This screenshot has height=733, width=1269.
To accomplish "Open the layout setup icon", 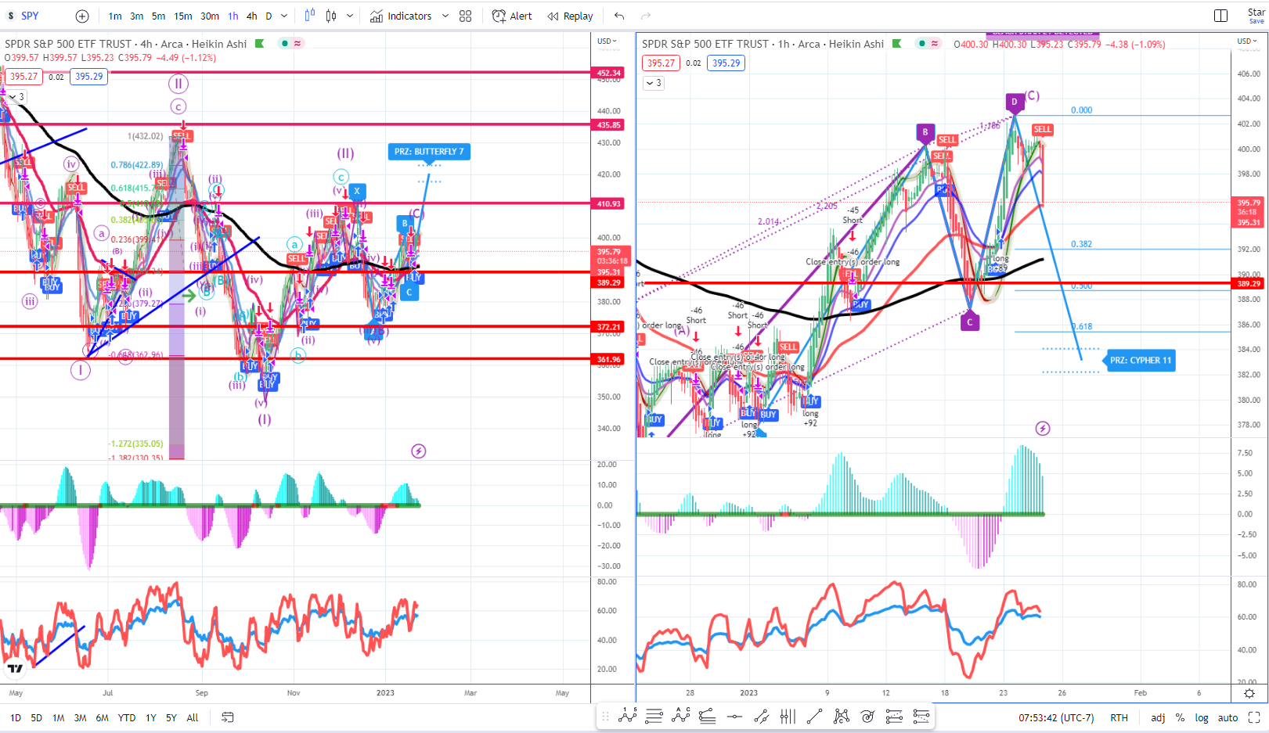I will pyautogui.click(x=1220, y=16).
